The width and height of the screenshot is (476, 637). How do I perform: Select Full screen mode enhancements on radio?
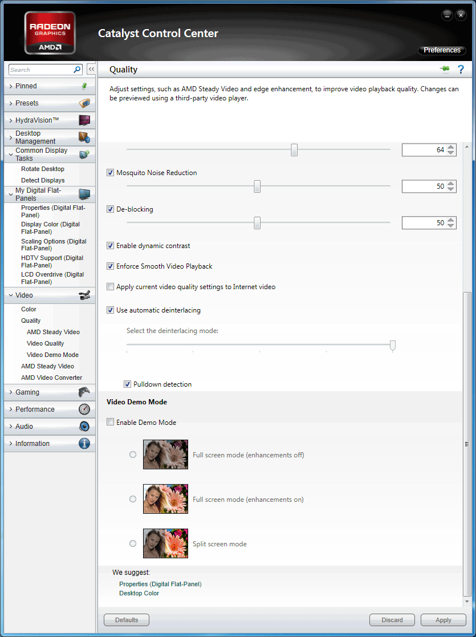(133, 500)
